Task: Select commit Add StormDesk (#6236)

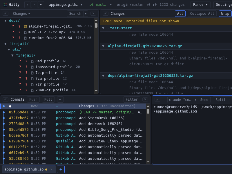Action: [x=73, y=118]
